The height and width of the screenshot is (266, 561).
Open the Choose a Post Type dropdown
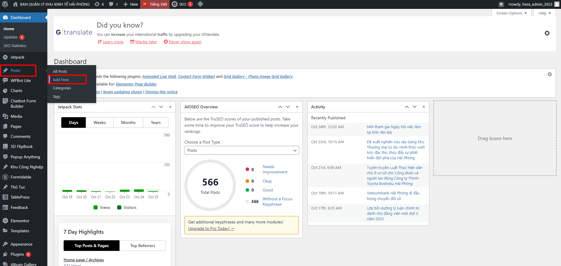point(241,150)
